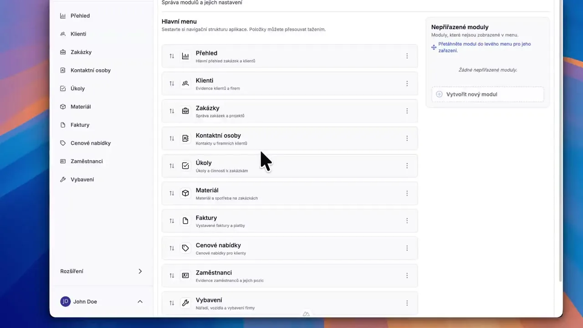Collapse the John Doe user menu
Image resolution: width=583 pixels, height=328 pixels.
[x=140, y=302]
